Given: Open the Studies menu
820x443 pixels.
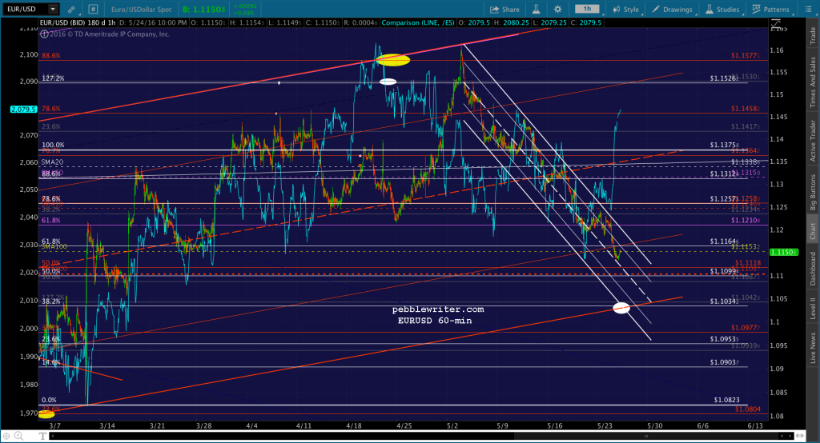Looking at the screenshot, I should [x=722, y=10].
